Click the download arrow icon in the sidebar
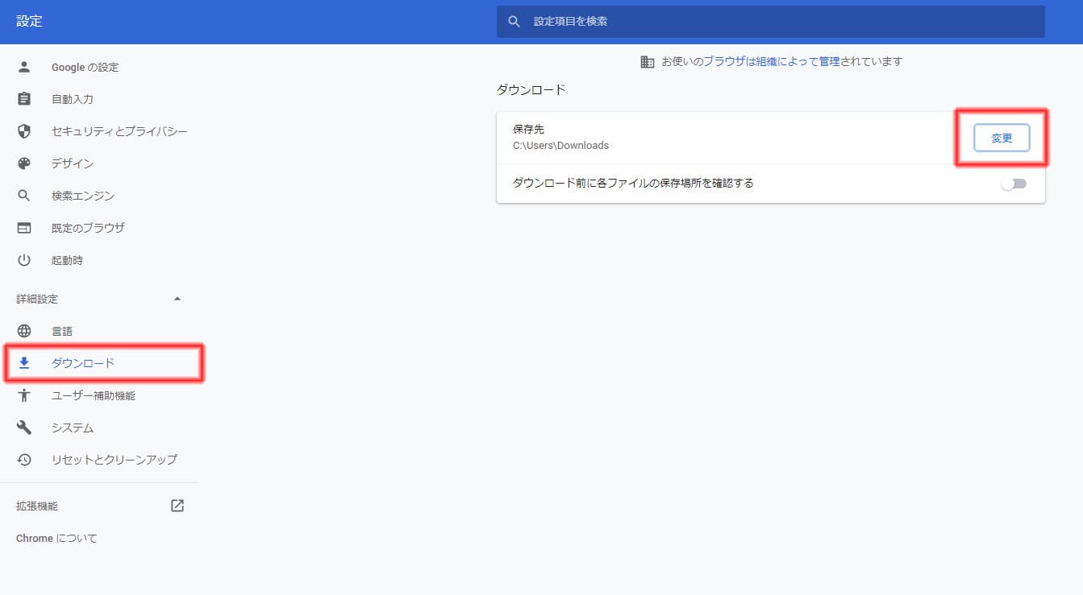 (24, 363)
